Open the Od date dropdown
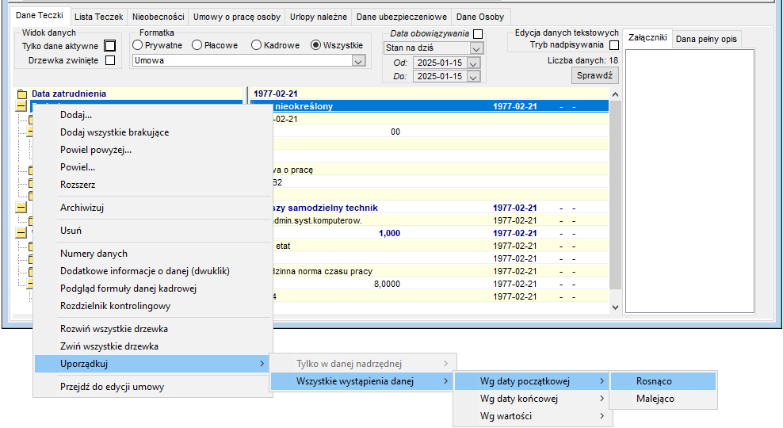This screenshot has height=428, width=783. coord(473,63)
